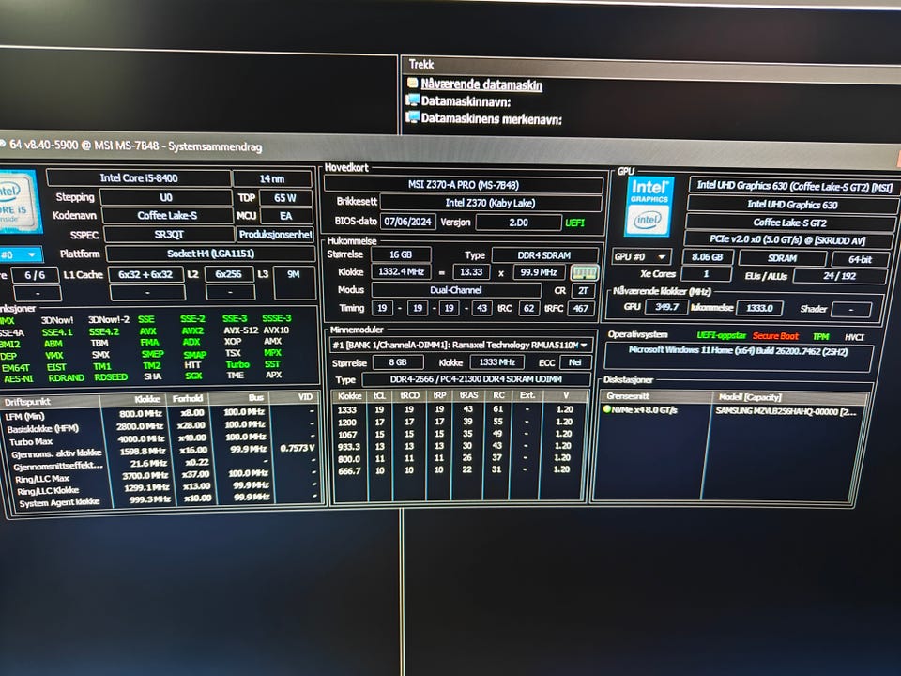Click the AVX-512 feature flag

241,330
